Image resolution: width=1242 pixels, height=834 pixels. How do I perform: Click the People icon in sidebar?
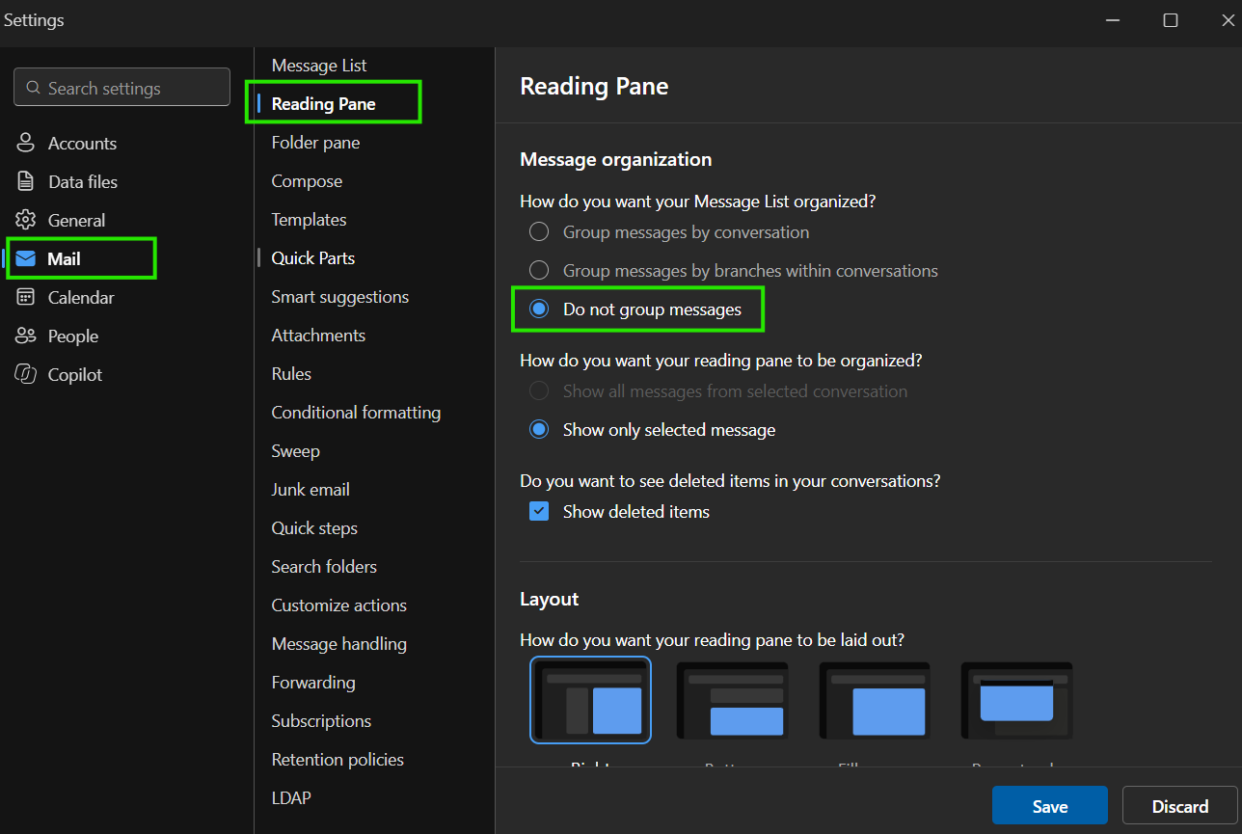(26, 336)
